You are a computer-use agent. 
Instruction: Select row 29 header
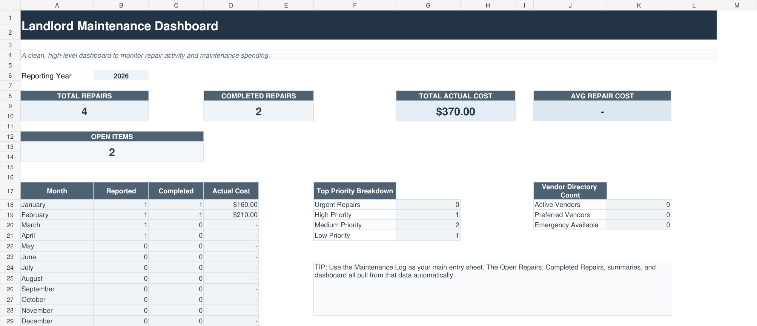pos(10,321)
